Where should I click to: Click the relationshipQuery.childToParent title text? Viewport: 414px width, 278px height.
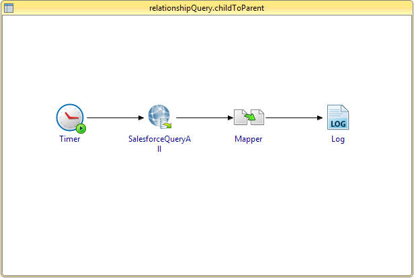click(207, 8)
